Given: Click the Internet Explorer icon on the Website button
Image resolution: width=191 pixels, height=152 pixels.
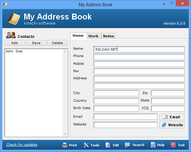Looking at the screenshot, I should [164, 125].
